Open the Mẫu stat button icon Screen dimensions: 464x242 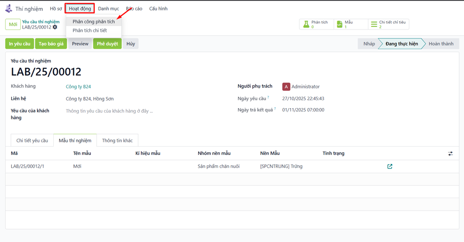340,24
